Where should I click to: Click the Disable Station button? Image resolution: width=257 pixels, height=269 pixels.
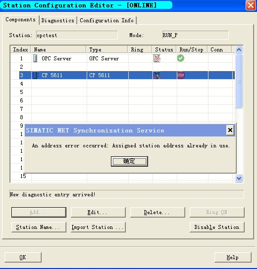pyautogui.click(x=217, y=227)
